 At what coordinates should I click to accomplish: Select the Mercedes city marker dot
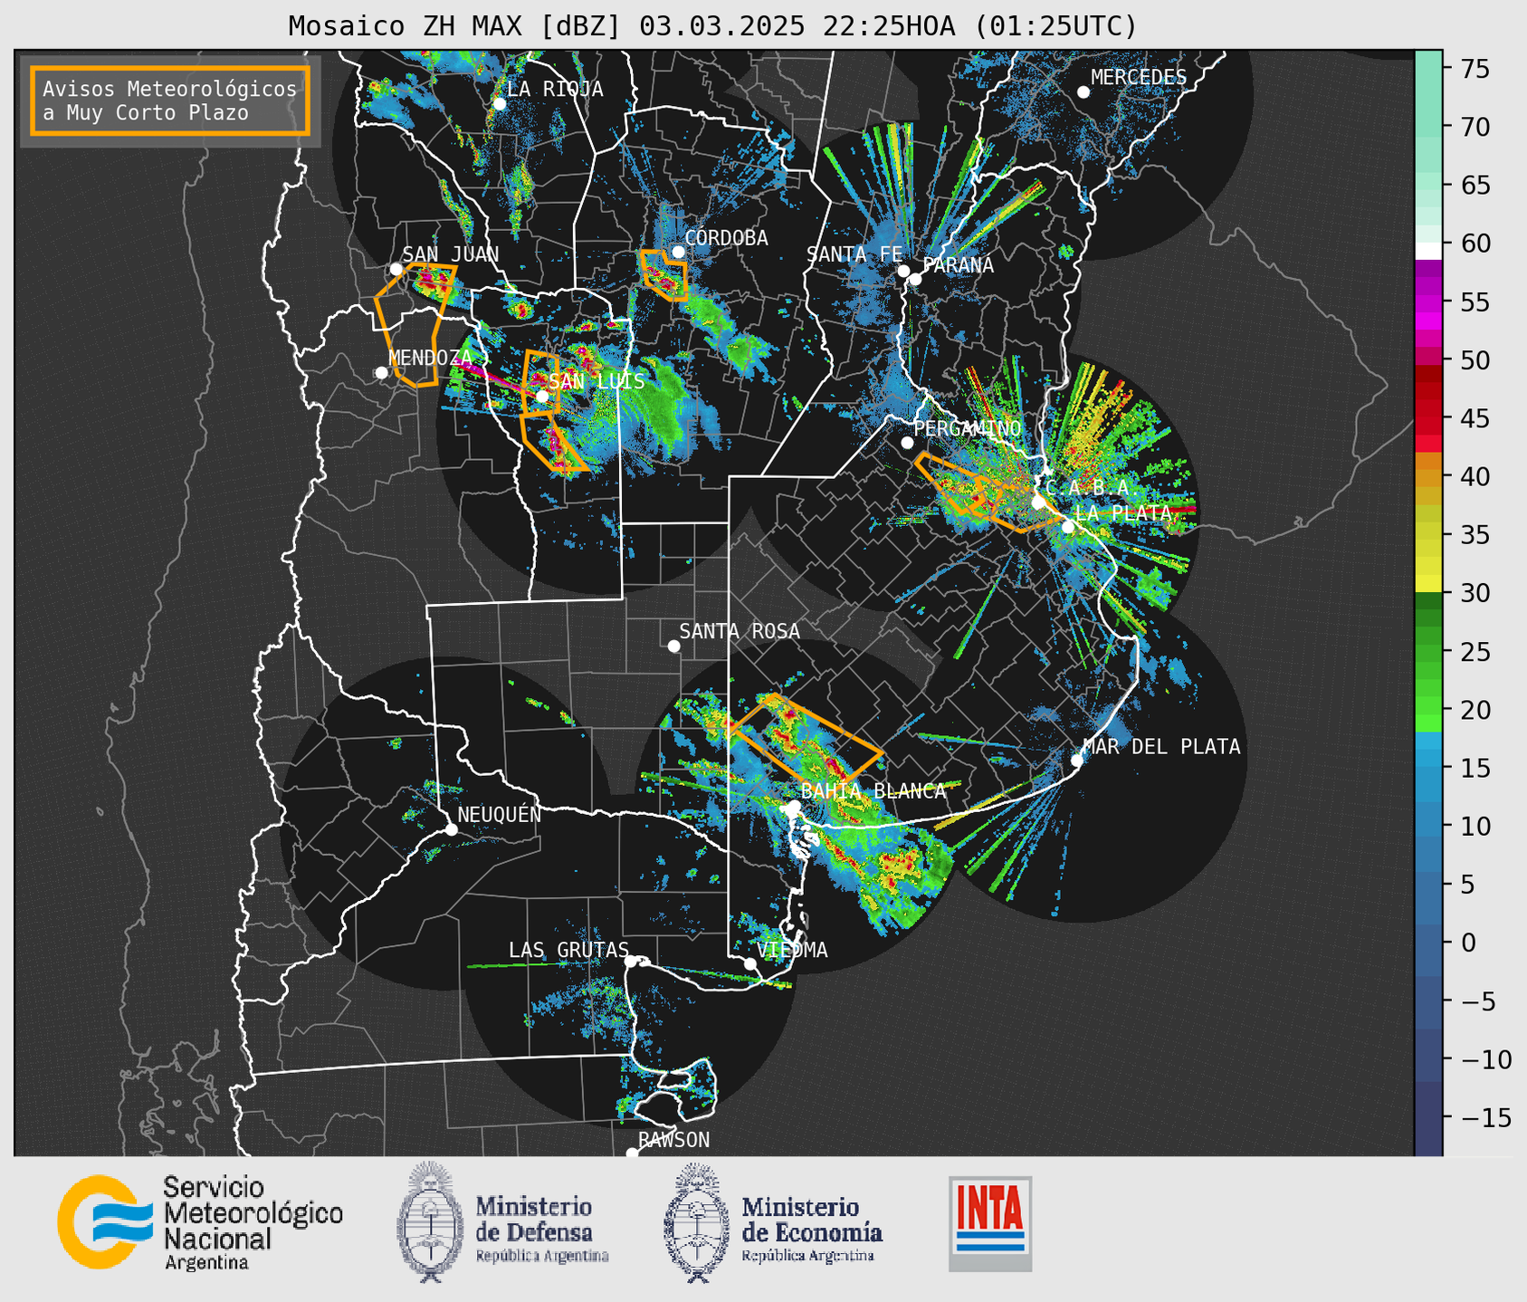(1083, 92)
